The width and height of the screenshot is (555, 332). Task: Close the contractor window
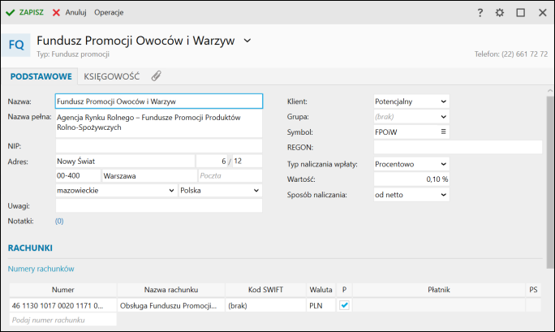click(x=542, y=13)
